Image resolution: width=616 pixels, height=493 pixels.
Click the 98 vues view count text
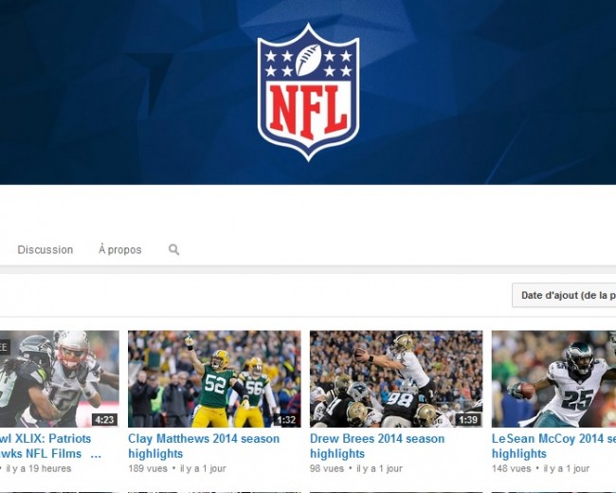(327, 468)
